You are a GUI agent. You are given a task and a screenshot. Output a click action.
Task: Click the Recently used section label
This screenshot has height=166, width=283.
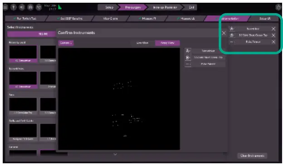[x=17, y=43]
